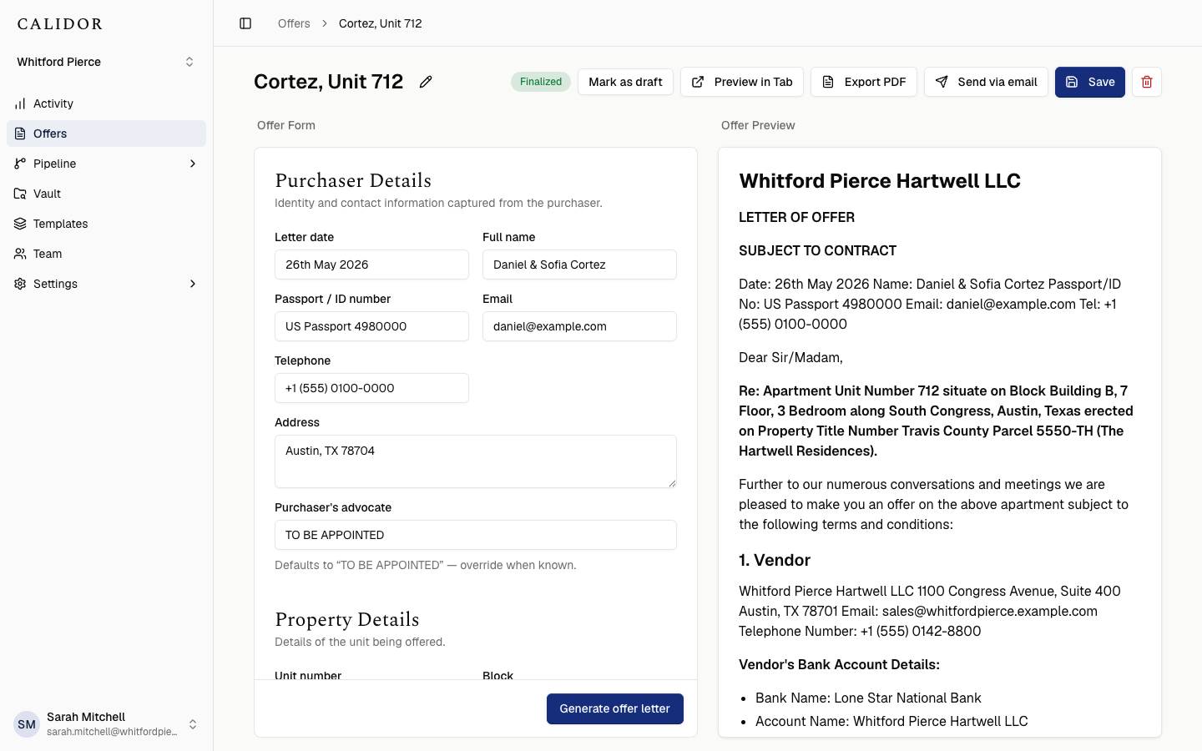Click the Templates layers icon
The image size is (1202, 751).
coord(20,224)
